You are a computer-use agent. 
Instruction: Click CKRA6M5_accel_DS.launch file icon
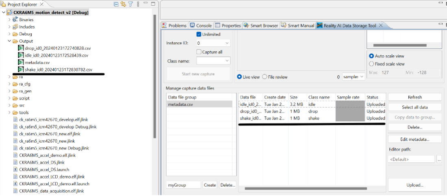pyautogui.click(x=15, y=170)
